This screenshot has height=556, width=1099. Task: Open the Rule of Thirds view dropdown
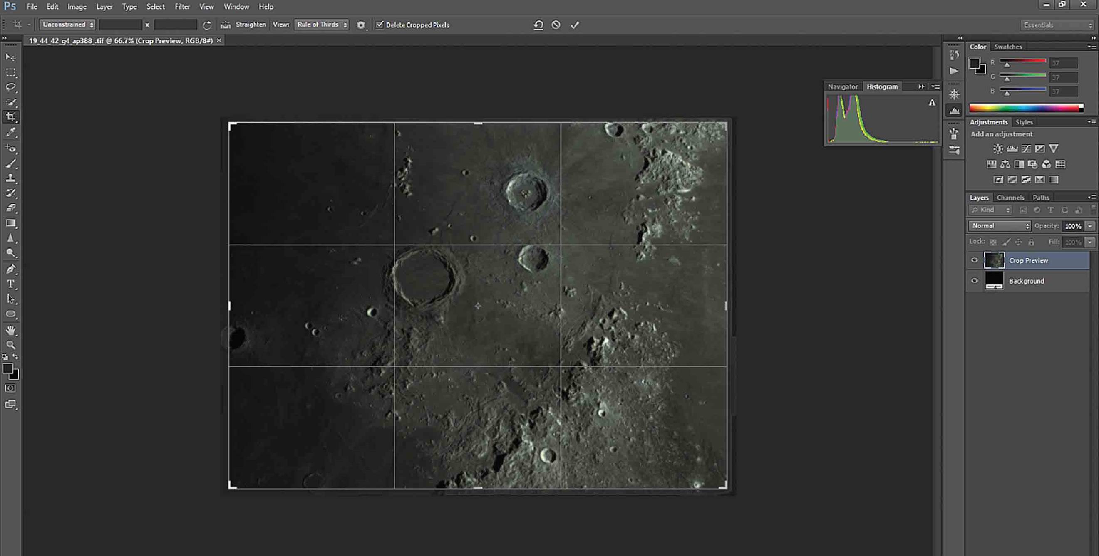tap(321, 25)
